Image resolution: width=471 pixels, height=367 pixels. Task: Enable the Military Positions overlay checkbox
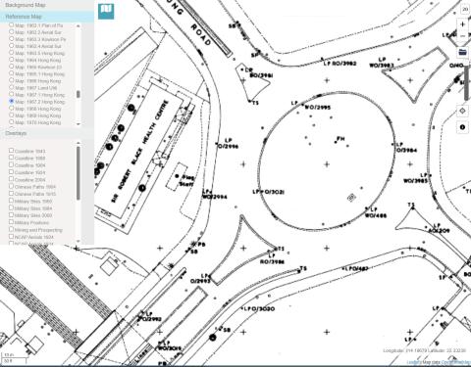(11, 222)
